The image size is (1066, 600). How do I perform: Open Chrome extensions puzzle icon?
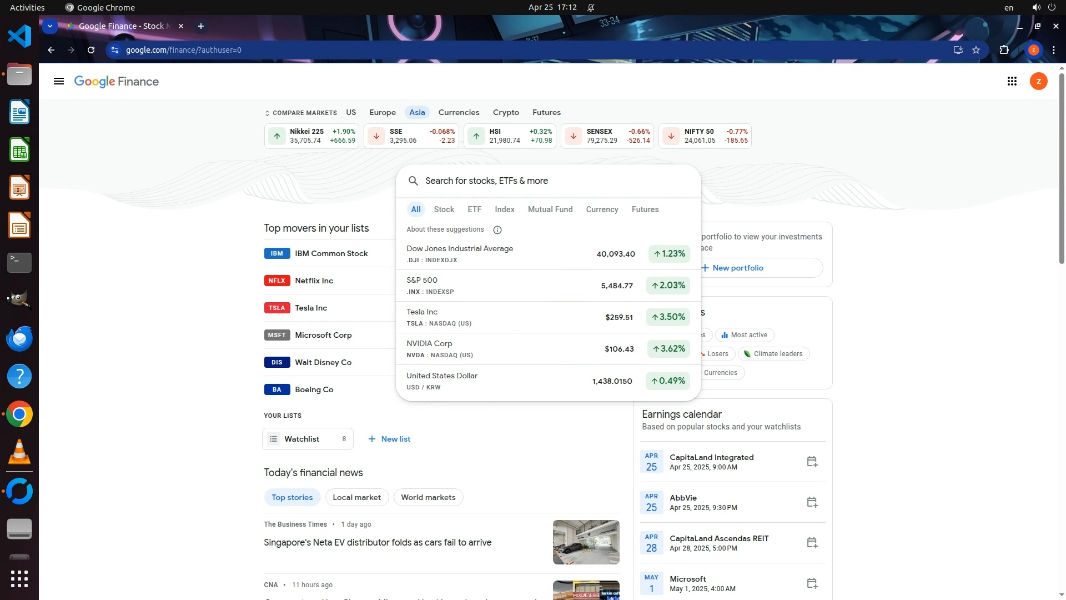[x=1004, y=50]
